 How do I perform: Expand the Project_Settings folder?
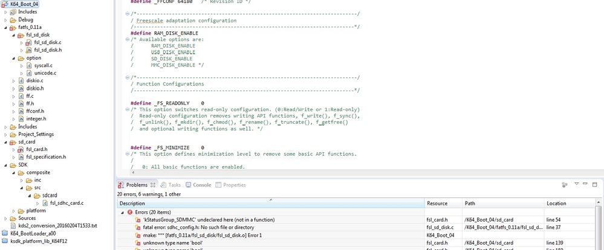6,134
